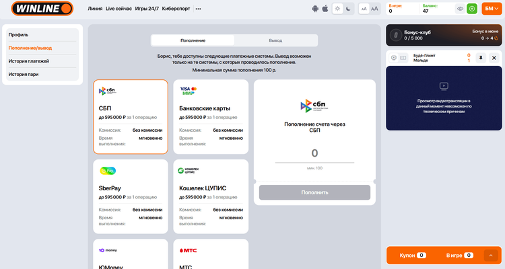Click the video broadcast view icon
This screenshot has height=269, width=505.
(x=394, y=58)
